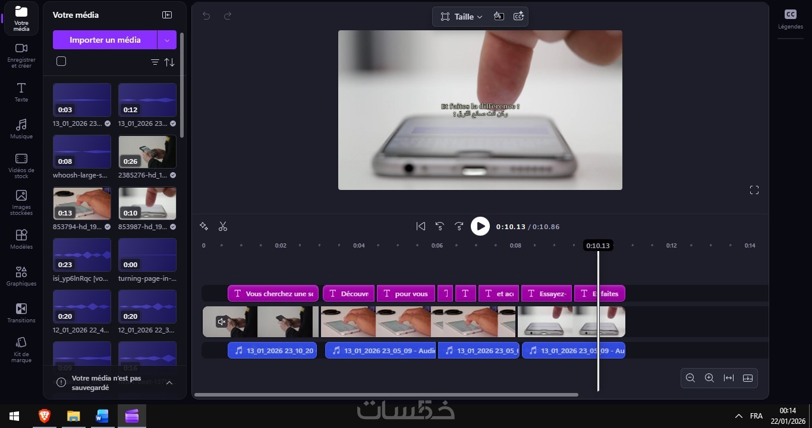Open File Explorer from taskbar
The image size is (812, 428).
click(73, 416)
